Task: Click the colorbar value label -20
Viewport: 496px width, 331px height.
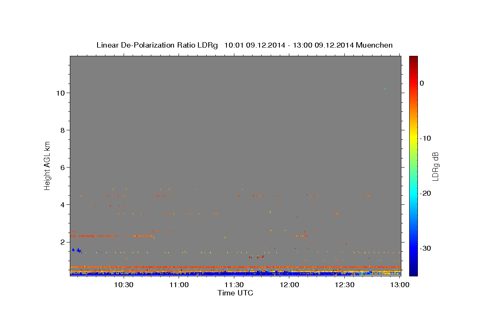Action: click(x=425, y=193)
